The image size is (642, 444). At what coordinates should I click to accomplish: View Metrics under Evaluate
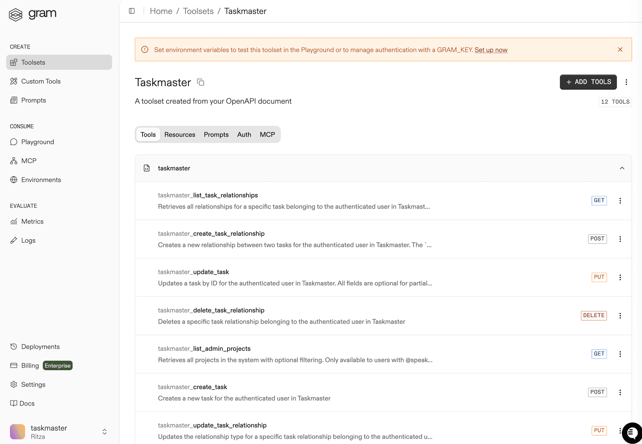[x=32, y=221]
